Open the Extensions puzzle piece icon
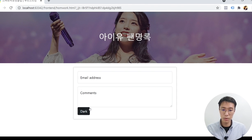Image resolution: width=252 pixels, height=140 pixels. coord(239,8)
